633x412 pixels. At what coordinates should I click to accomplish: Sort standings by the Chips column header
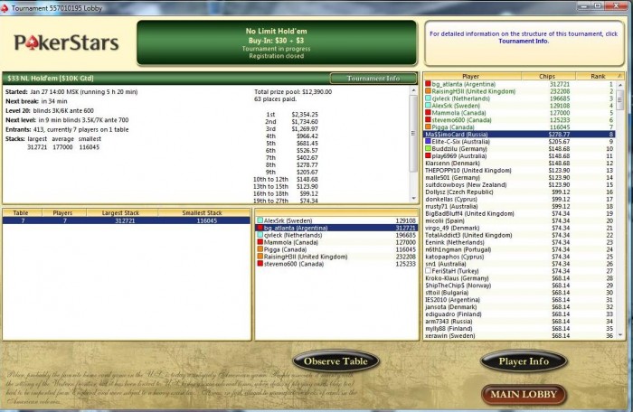(548, 76)
